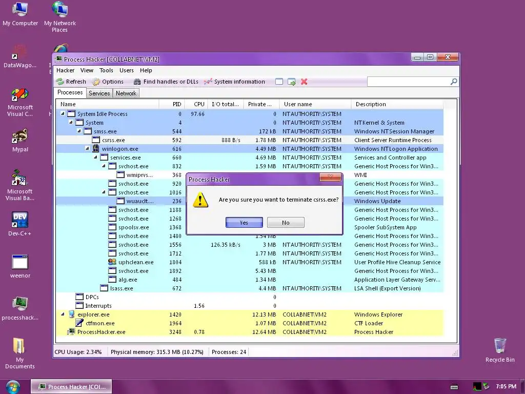Sort by the Name column header
The height and width of the screenshot is (394, 525).
(x=107, y=104)
